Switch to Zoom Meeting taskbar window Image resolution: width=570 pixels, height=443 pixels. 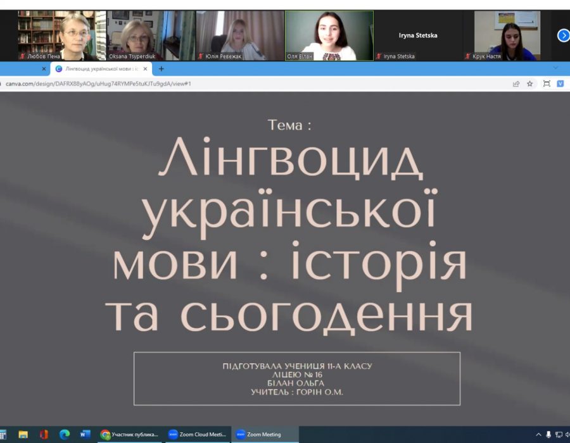265,435
